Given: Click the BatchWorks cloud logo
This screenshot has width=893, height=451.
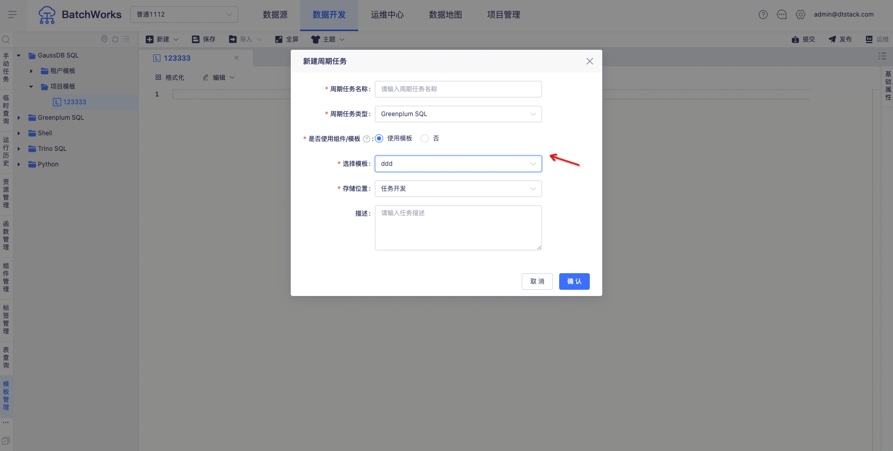Looking at the screenshot, I should [47, 15].
